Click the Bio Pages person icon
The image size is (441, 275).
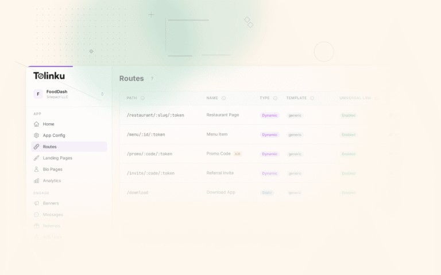(36, 169)
